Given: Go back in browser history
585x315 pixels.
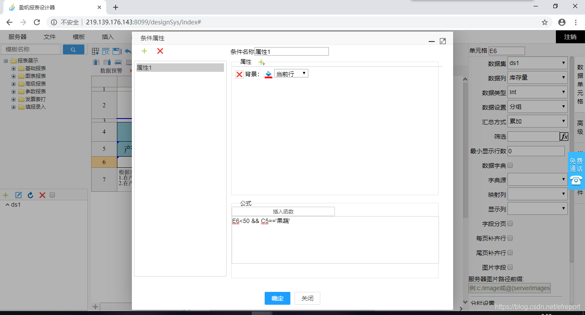Looking at the screenshot, I should click(x=9, y=22).
